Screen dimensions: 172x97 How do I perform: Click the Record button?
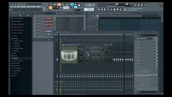point(61,8)
